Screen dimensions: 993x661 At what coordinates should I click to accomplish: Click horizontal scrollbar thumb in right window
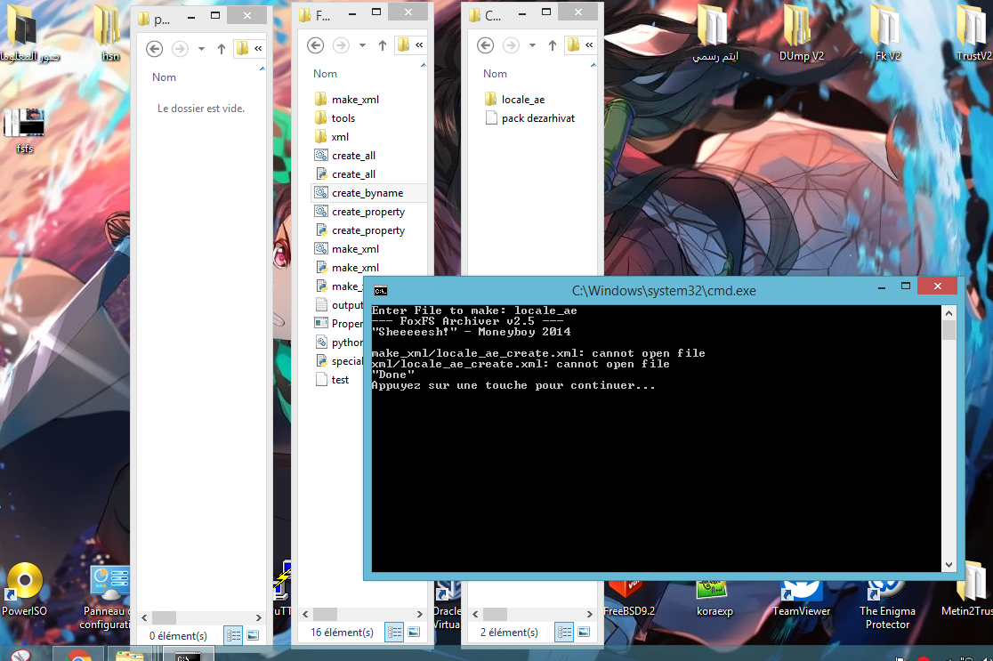[x=496, y=614]
